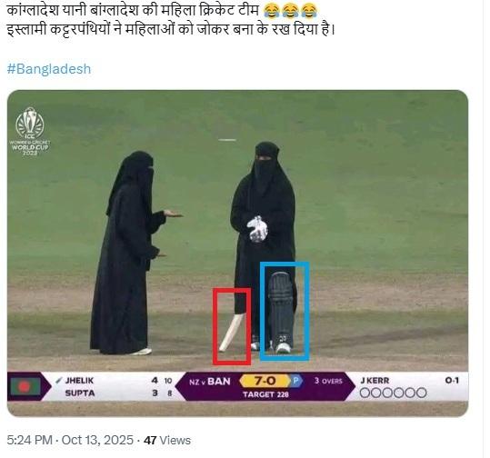Click the first laughing emoji in the tweet
This screenshot has height=458, width=490.
click(x=272, y=11)
